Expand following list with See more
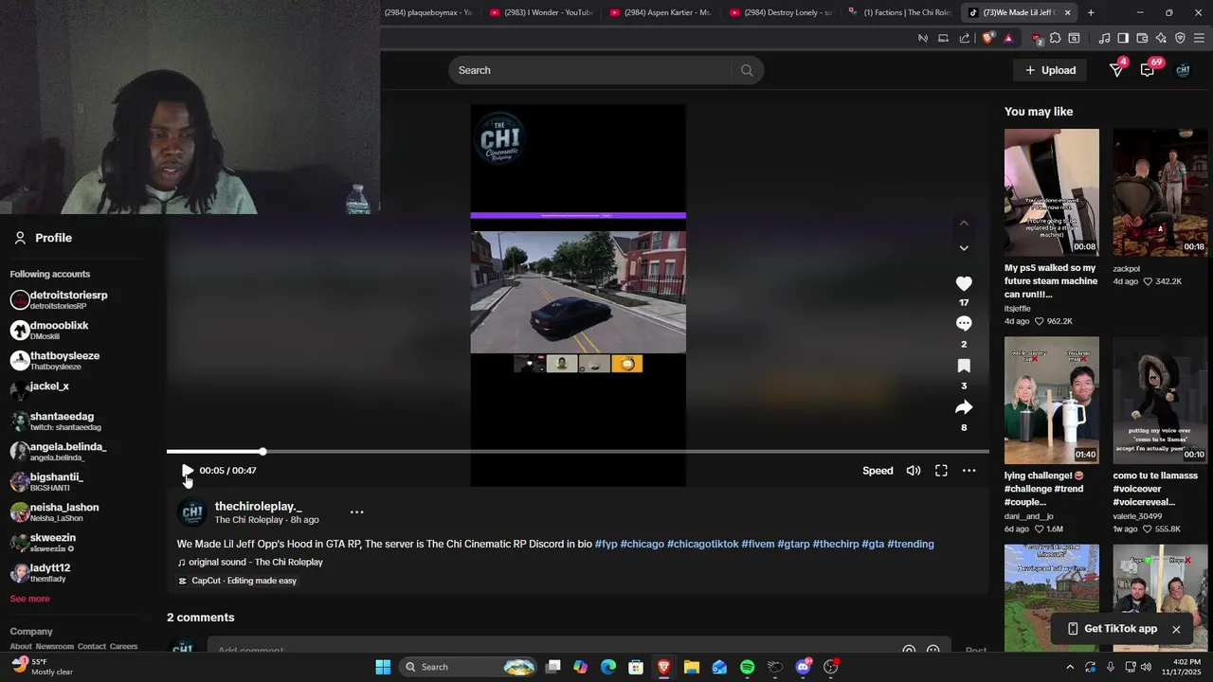1213x682 pixels. [29, 599]
